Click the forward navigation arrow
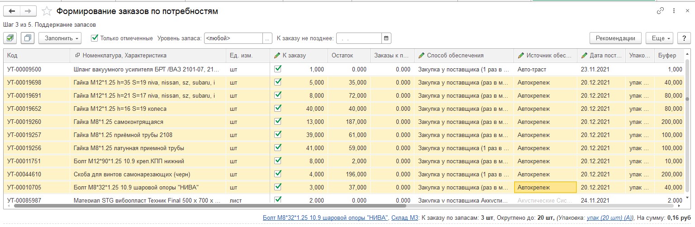The height and width of the screenshot is (227, 695). point(28,11)
